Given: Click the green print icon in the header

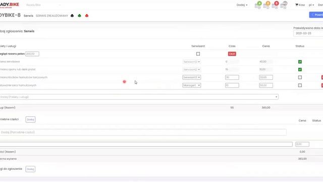Looking at the screenshot, I should click(x=80, y=16).
